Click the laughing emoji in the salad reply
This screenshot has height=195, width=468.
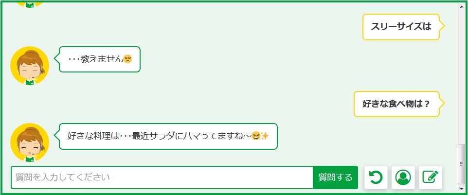[256, 136]
